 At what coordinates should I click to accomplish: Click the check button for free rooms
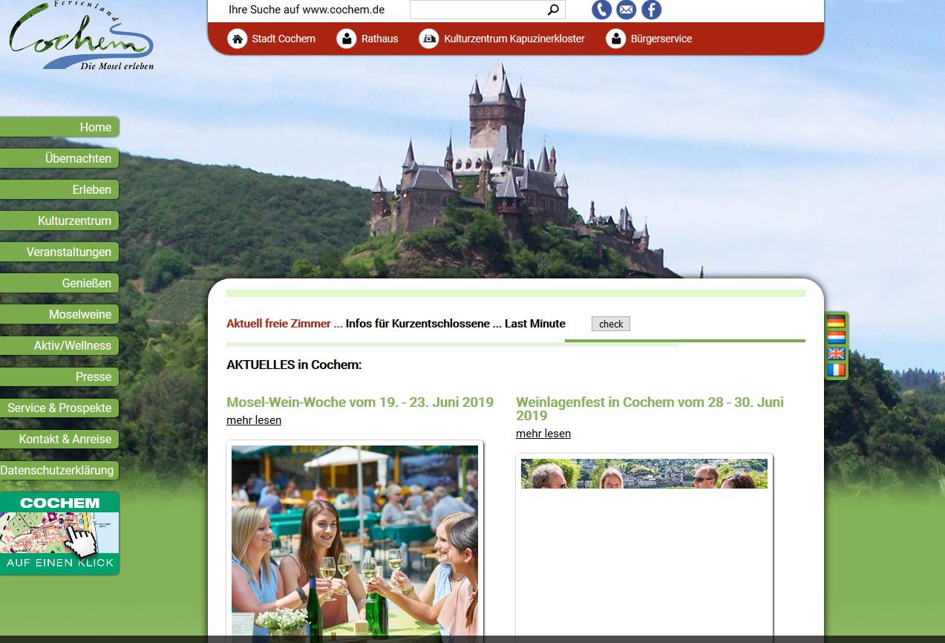(611, 324)
